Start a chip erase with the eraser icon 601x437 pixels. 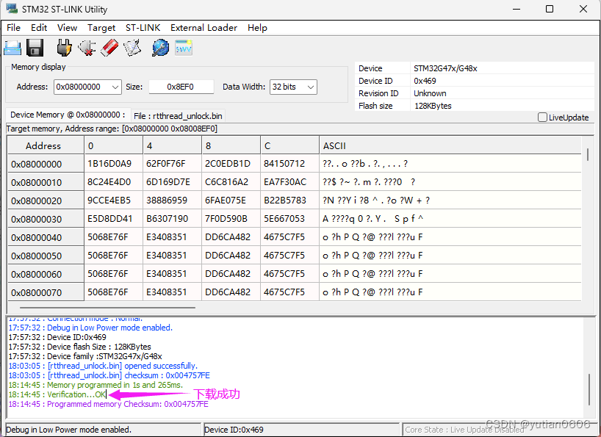click(110, 47)
